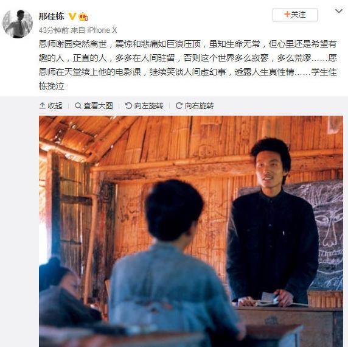
Task: Open the username link 邢佳栋
Action: pyautogui.click(x=52, y=16)
